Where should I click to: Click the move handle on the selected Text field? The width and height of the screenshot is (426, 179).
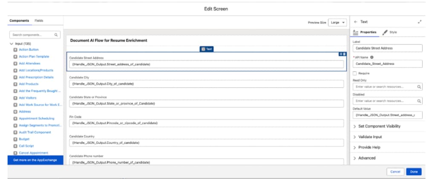click(340, 54)
